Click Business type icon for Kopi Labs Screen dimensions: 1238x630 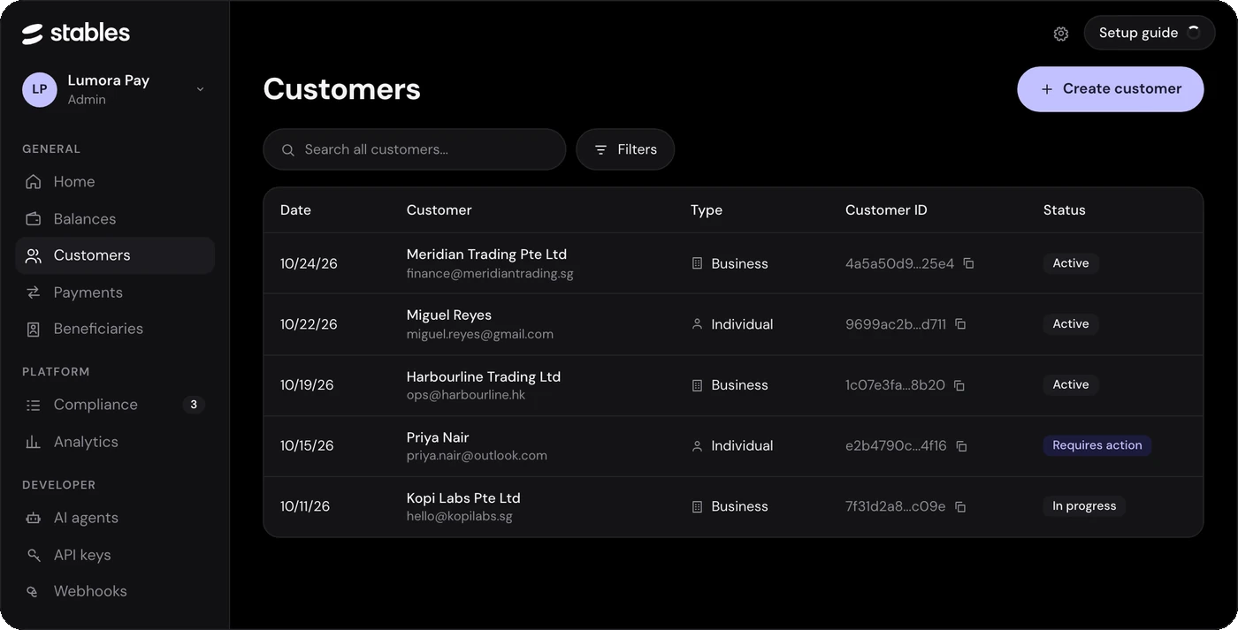coord(697,506)
